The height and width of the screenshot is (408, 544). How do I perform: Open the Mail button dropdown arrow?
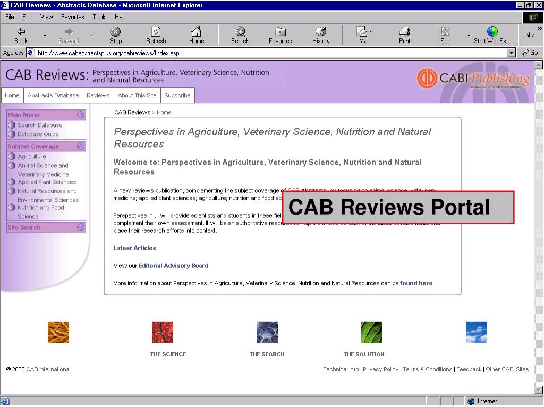click(370, 31)
